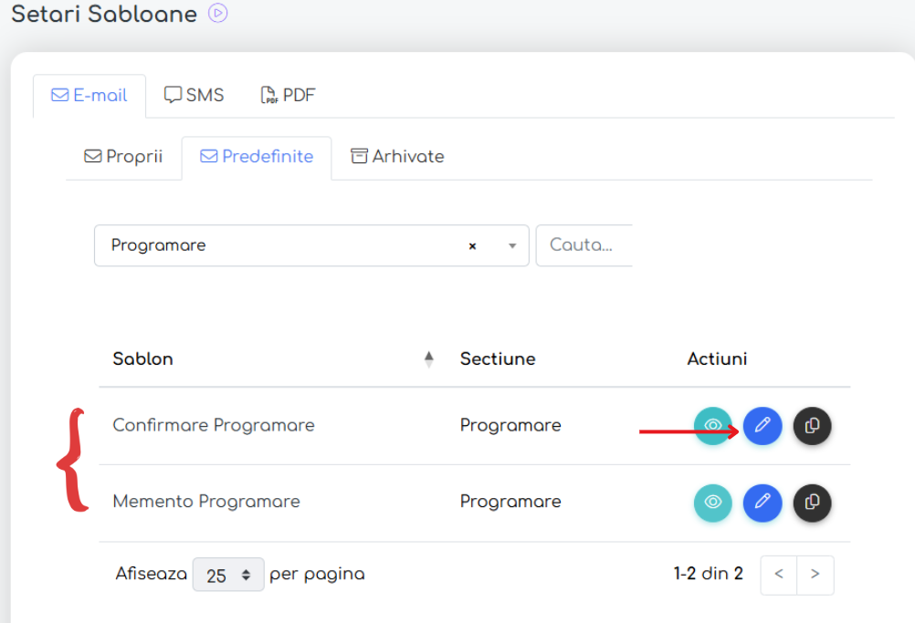Click the Cauta search field
This screenshot has width=915, height=623.
pos(584,245)
